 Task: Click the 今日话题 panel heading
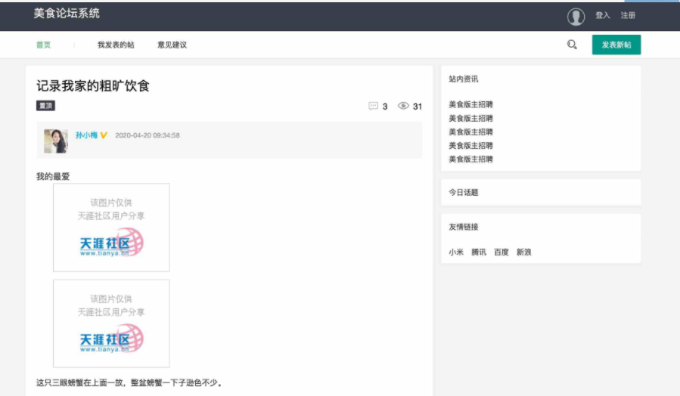pyautogui.click(x=464, y=193)
